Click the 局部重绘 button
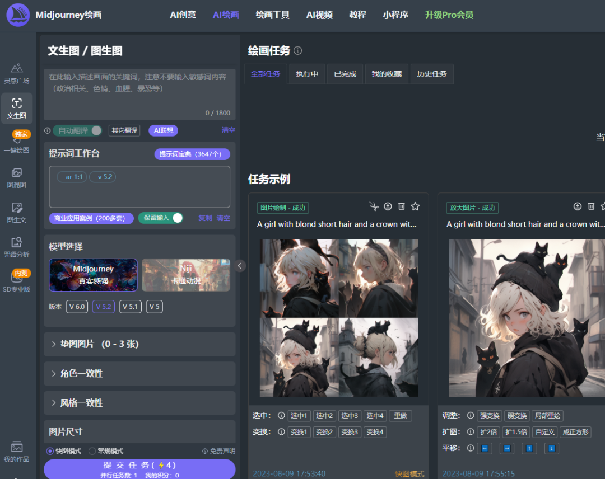Viewport: 605px width, 479px height. (547, 416)
